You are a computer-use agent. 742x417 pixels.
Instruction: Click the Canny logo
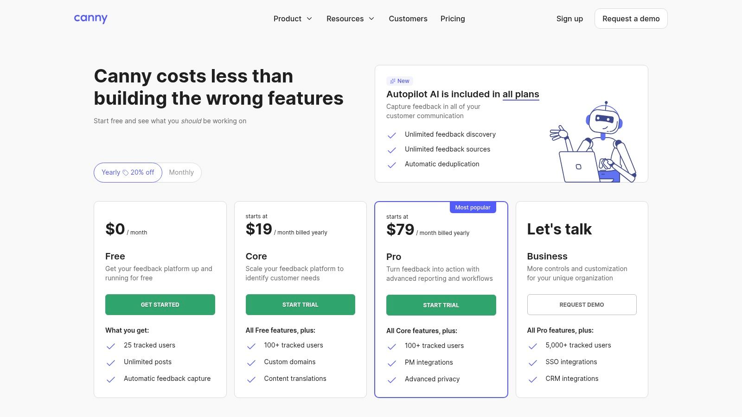click(90, 19)
